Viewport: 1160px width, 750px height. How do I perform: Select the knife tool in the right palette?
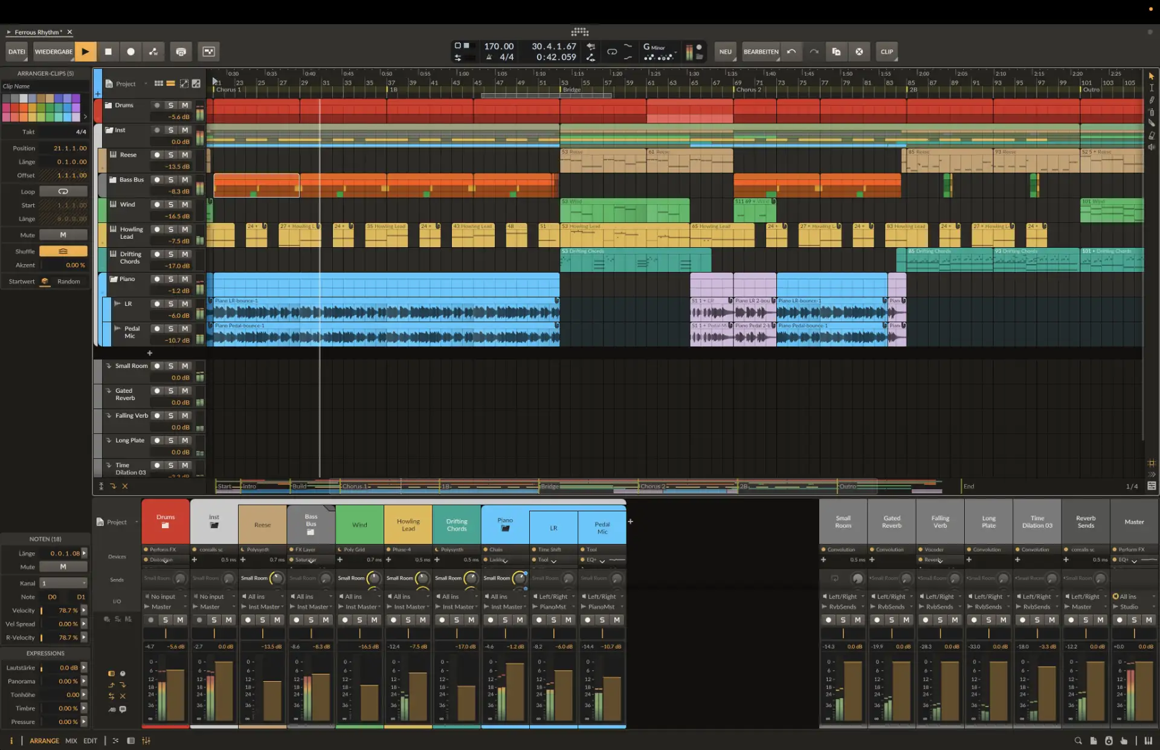[x=1151, y=123]
